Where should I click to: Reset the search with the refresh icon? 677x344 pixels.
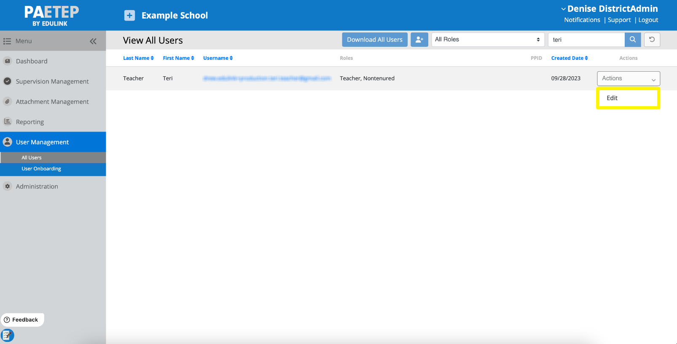pyautogui.click(x=652, y=40)
